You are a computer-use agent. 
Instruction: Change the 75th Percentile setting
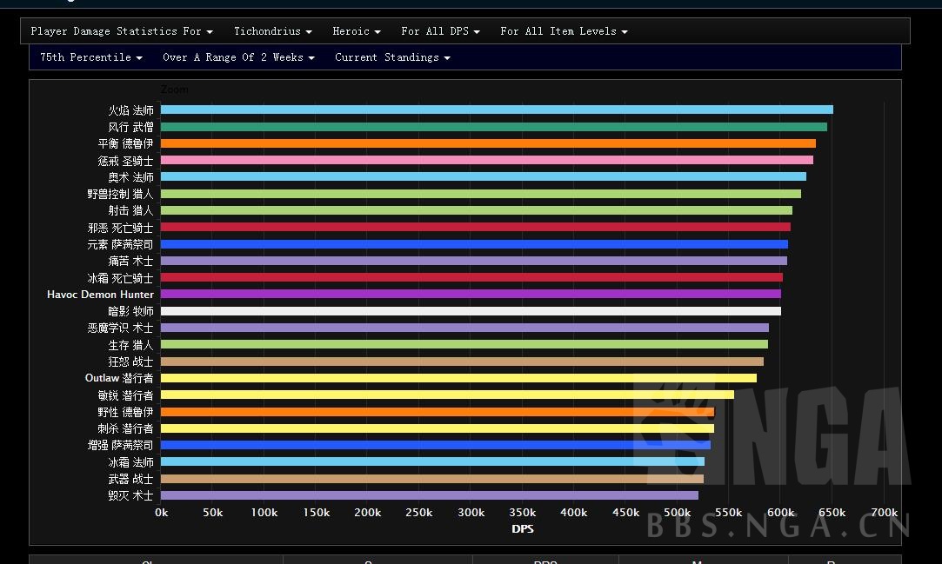91,57
